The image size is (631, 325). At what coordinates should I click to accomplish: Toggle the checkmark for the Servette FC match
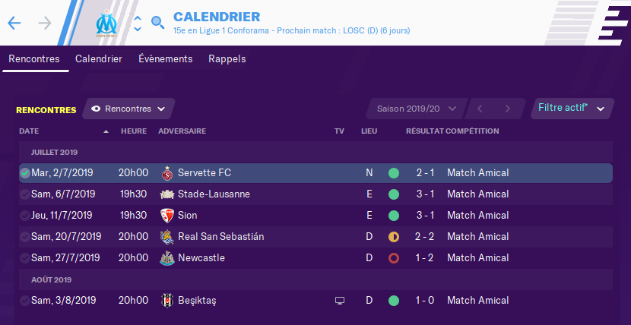[x=25, y=173]
